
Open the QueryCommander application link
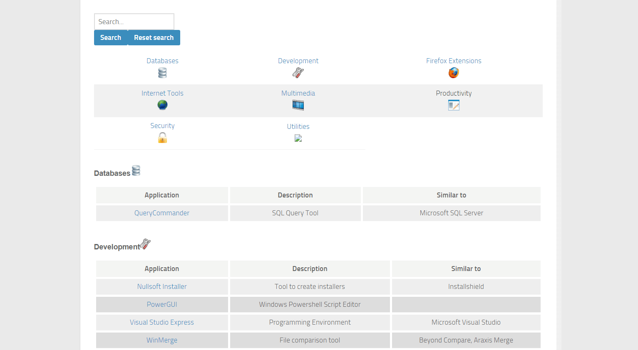[x=162, y=213]
